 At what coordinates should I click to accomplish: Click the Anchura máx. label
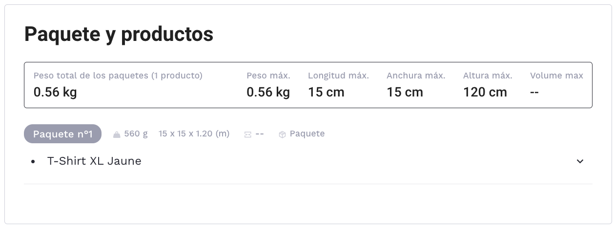pos(416,76)
